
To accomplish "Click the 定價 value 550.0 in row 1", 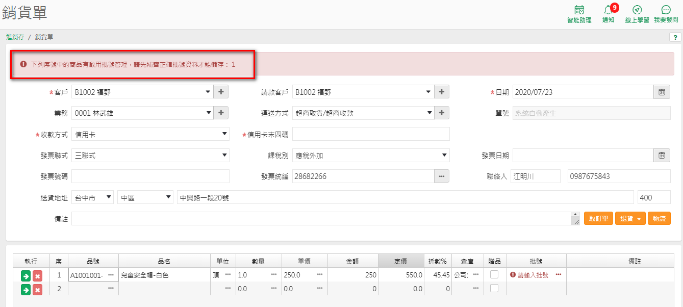I will (x=414, y=275).
